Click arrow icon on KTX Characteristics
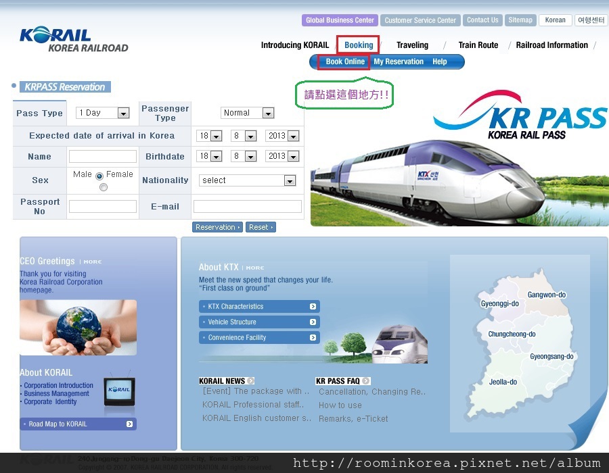The height and width of the screenshot is (473, 609). pyautogui.click(x=313, y=306)
